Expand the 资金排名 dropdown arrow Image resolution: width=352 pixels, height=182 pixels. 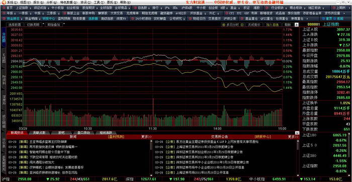(x=22, y=19)
